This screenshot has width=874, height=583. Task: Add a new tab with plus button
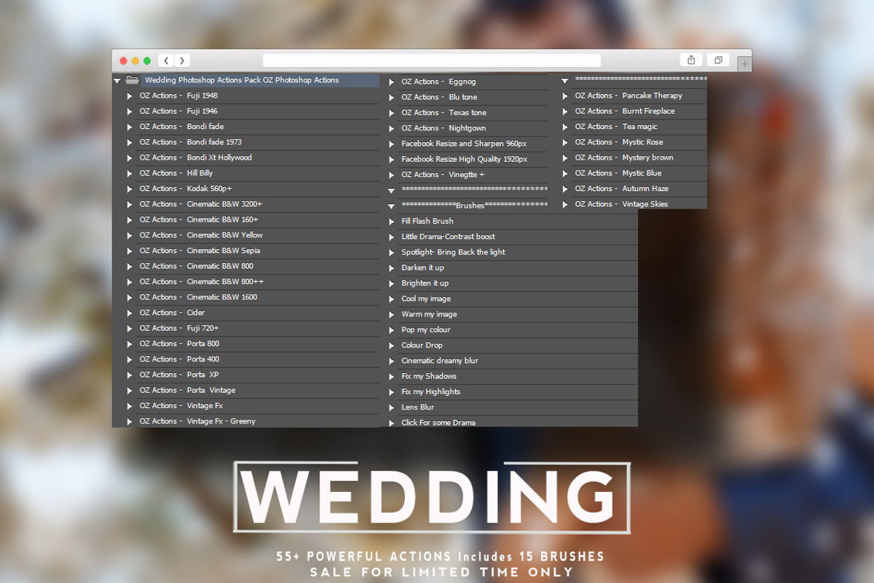coord(744,65)
